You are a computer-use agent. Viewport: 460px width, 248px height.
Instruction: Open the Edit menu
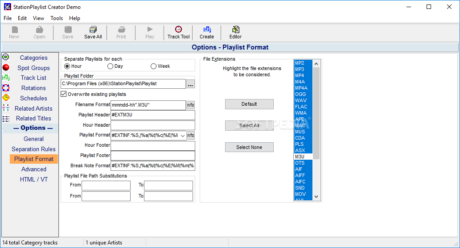coord(22,18)
